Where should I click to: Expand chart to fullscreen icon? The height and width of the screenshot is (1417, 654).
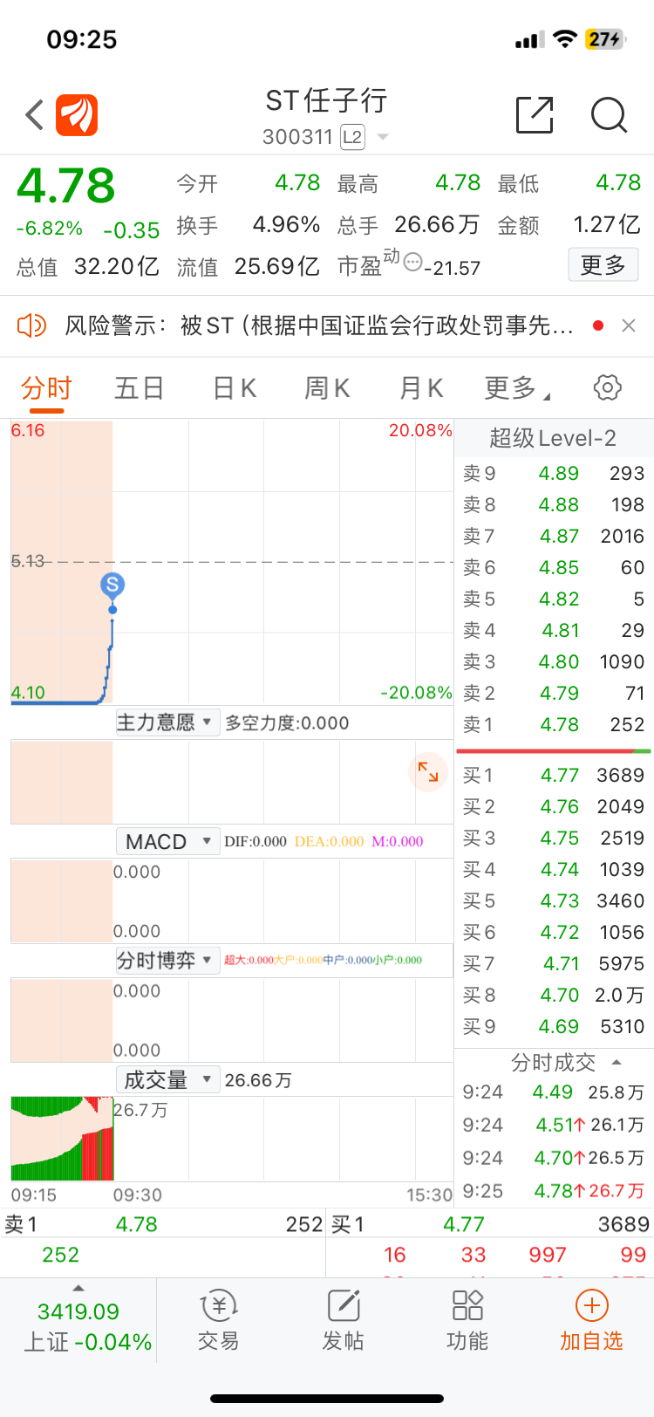pos(428,771)
